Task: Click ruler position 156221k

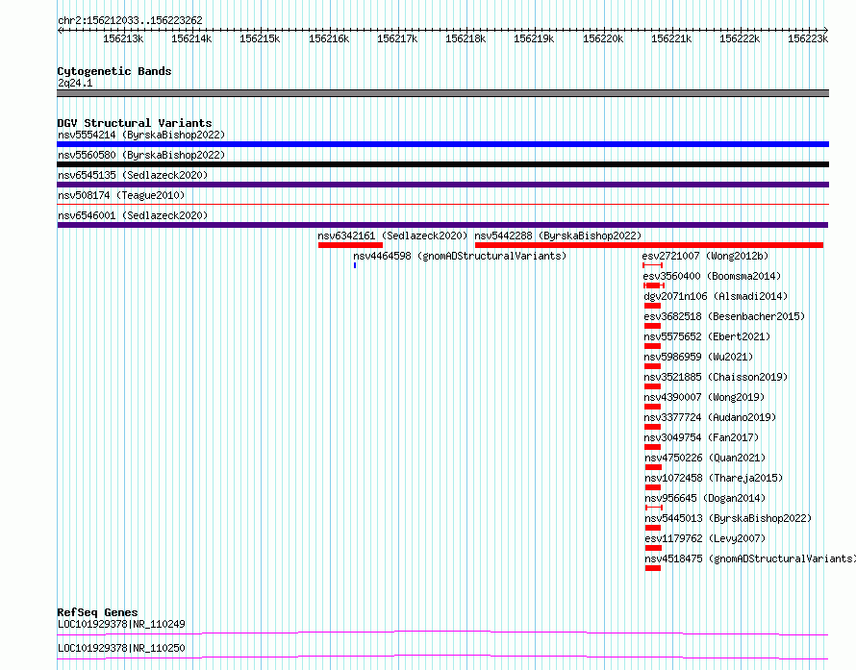Action: [x=671, y=38]
